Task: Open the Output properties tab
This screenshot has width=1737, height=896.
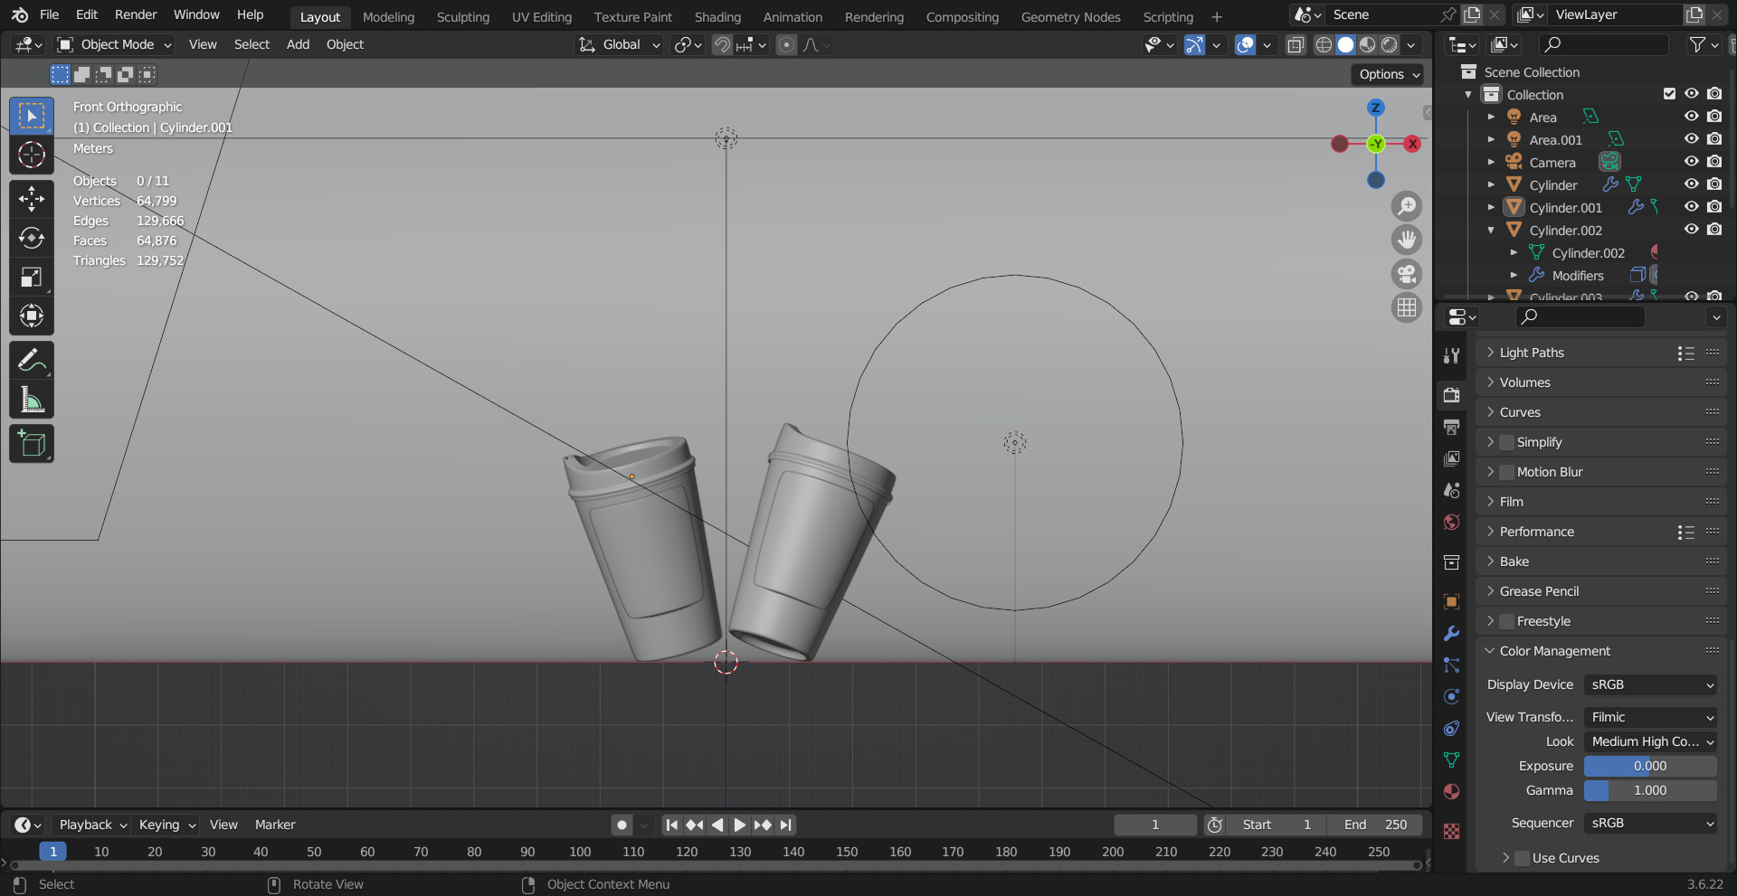Action: coord(1452,427)
